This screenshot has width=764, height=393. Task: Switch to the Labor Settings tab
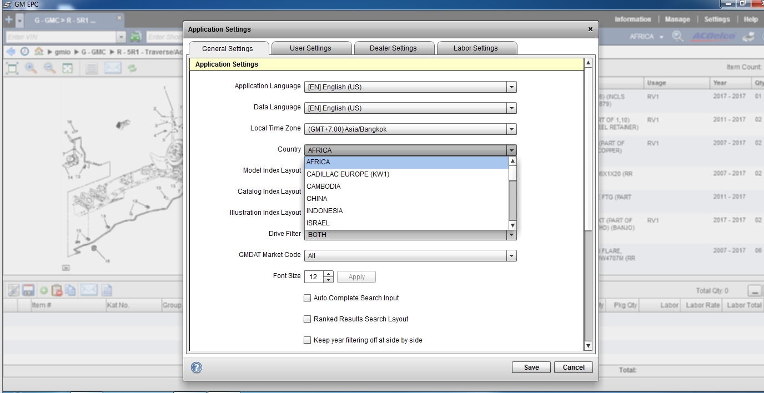476,48
